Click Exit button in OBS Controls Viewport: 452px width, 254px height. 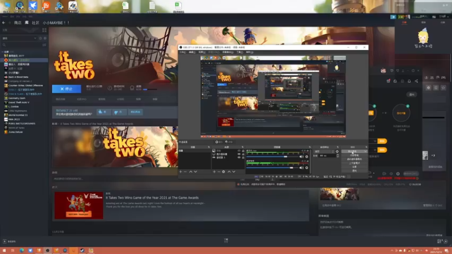[x=354, y=170]
